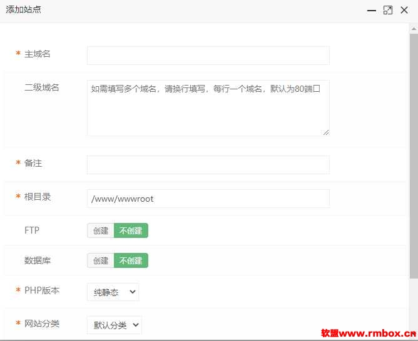Screen dimensions: 418x341
Task: Close the 添加站点 dialog
Action: [404, 11]
